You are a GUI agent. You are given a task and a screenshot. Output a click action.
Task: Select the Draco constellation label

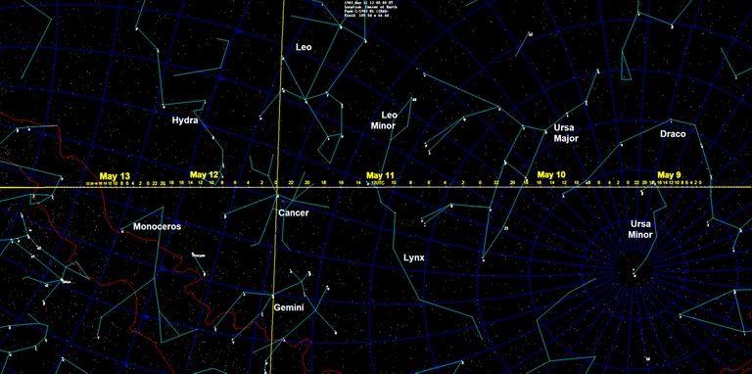click(x=673, y=134)
